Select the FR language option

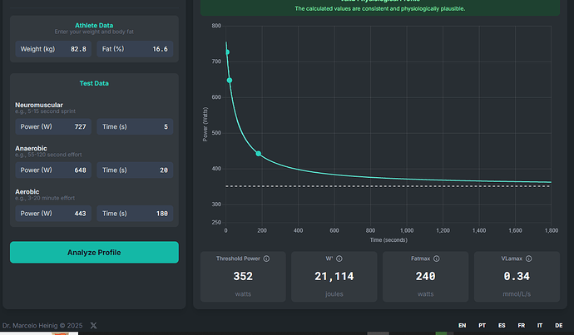click(x=521, y=326)
